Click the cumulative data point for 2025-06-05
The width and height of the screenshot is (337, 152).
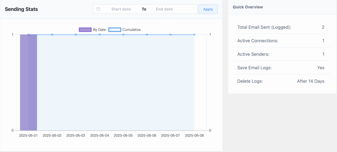(123, 34)
